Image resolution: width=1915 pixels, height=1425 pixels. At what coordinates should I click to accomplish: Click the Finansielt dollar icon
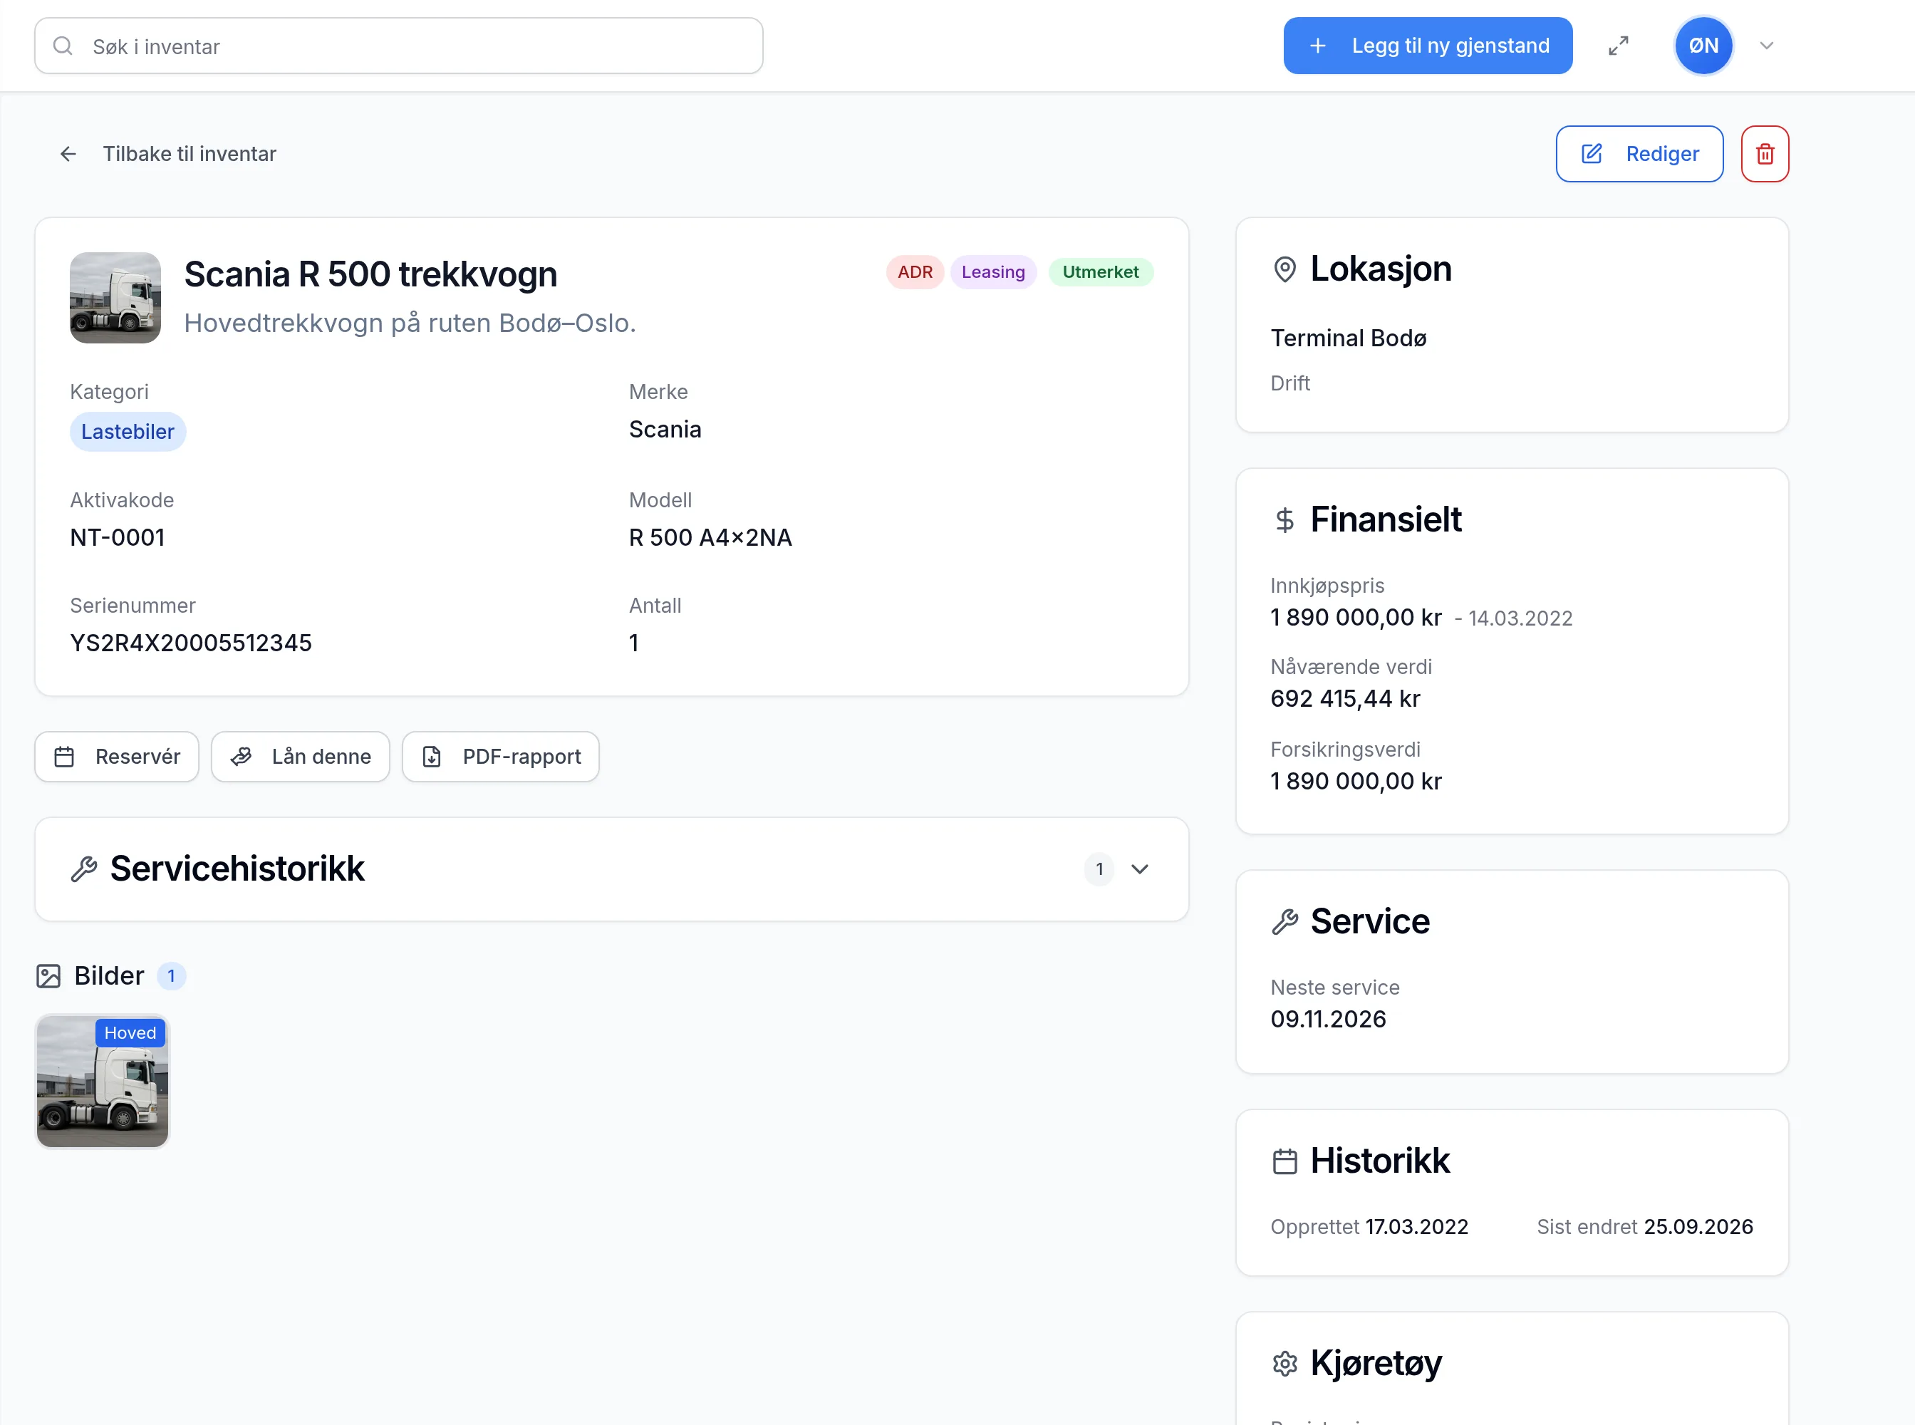1285,519
